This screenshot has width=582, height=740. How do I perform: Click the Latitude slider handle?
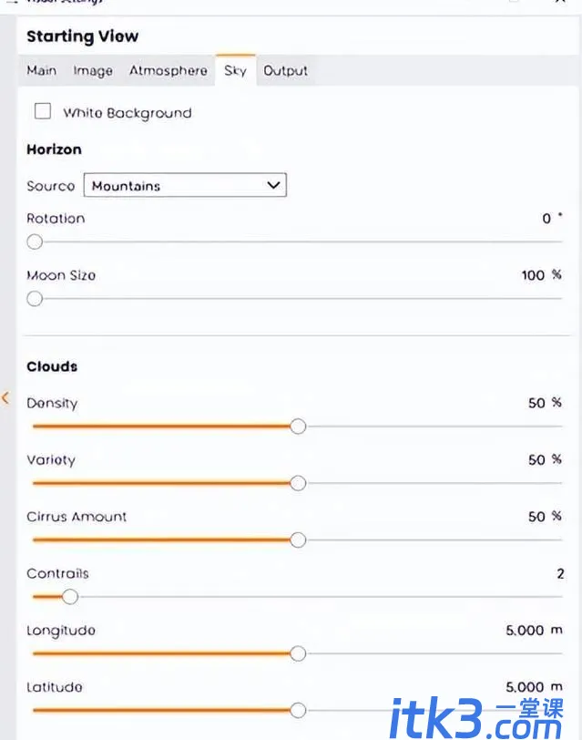(x=298, y=710)
